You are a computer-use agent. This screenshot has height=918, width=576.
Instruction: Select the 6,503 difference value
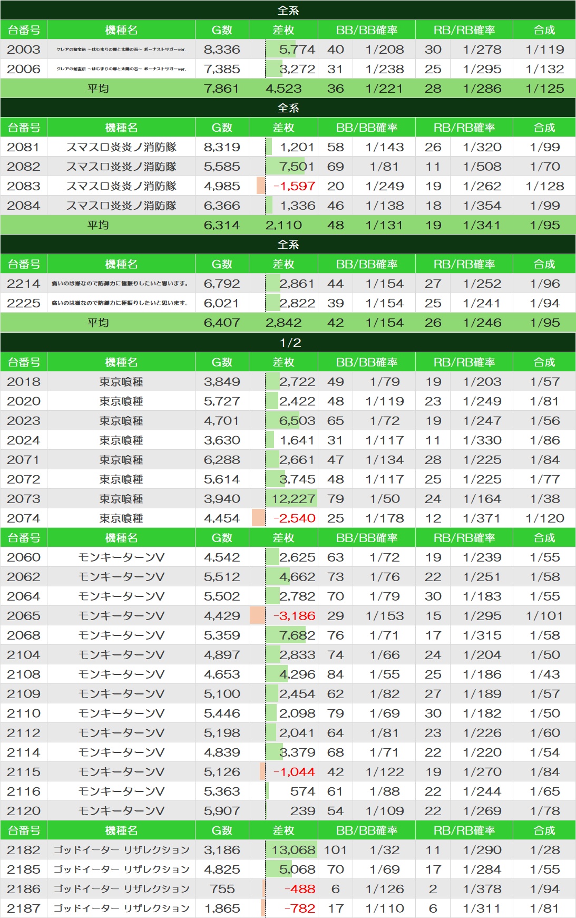pyautogui.click(x=297, y=421)
